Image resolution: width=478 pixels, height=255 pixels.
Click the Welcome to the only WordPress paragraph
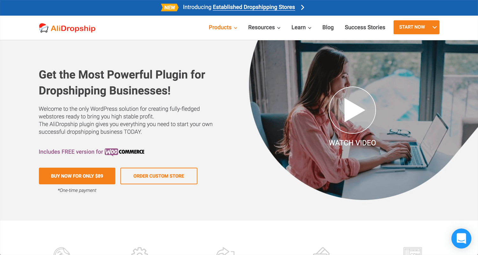(x=126, y=120)
